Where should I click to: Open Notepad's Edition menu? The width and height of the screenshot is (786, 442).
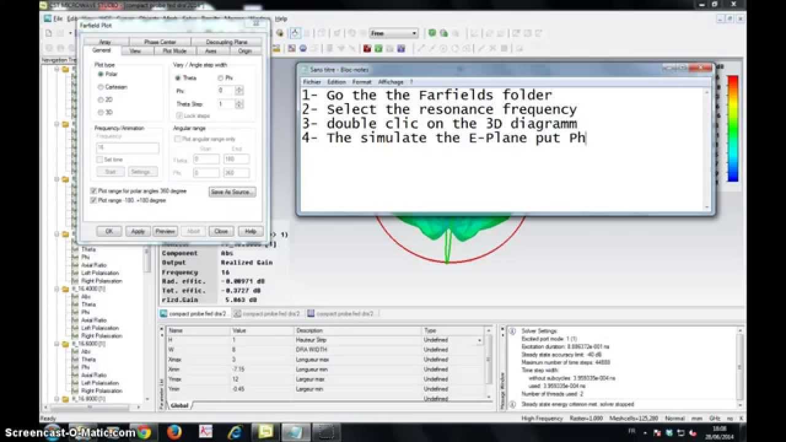pyautogui.click(x=337, y=82)
